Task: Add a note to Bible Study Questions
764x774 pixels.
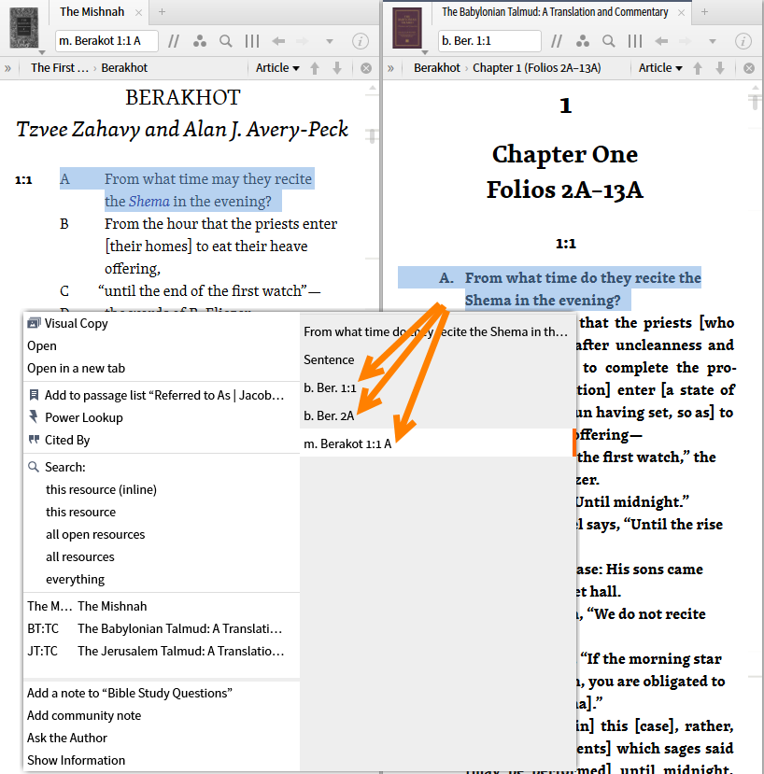Action: tap(162, 693)
